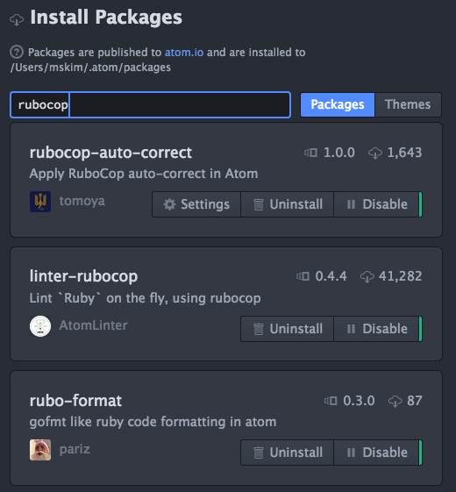Disable the linter-rubocop package

click(378, 329)
